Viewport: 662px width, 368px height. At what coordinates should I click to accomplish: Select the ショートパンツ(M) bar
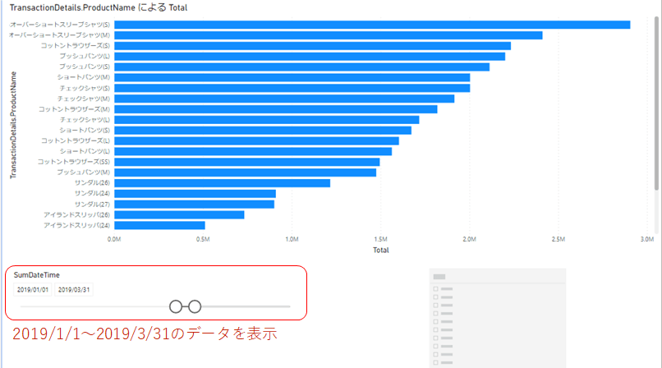(292, 78)
